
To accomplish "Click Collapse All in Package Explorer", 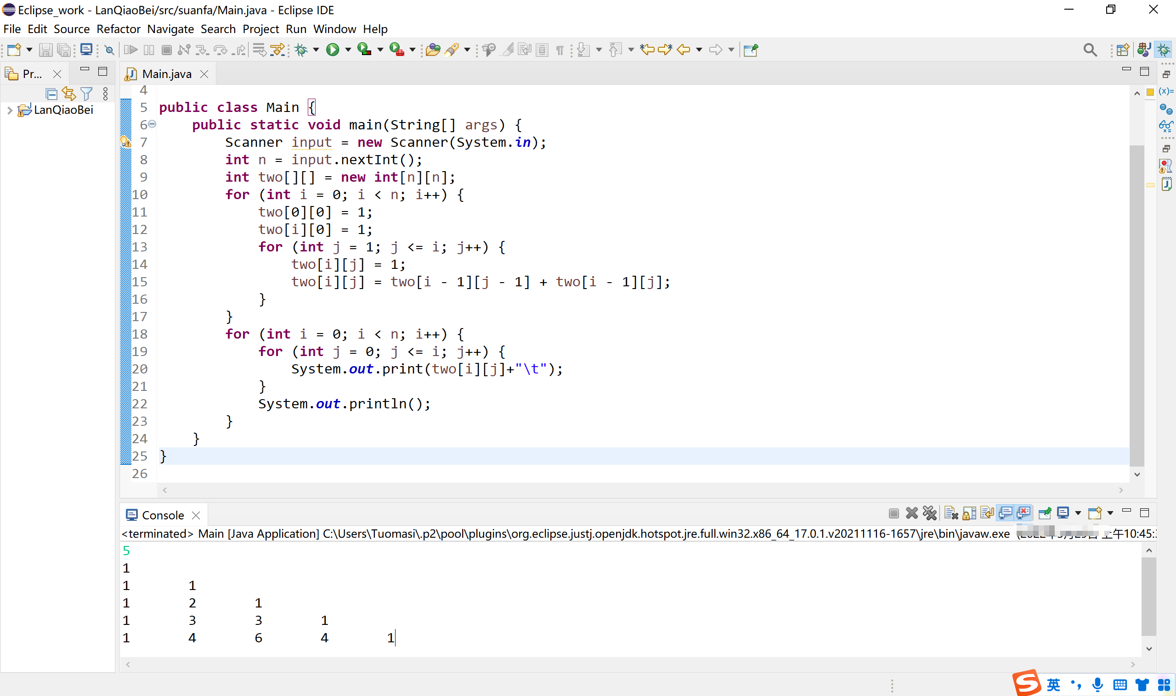I will click(51, 94).
